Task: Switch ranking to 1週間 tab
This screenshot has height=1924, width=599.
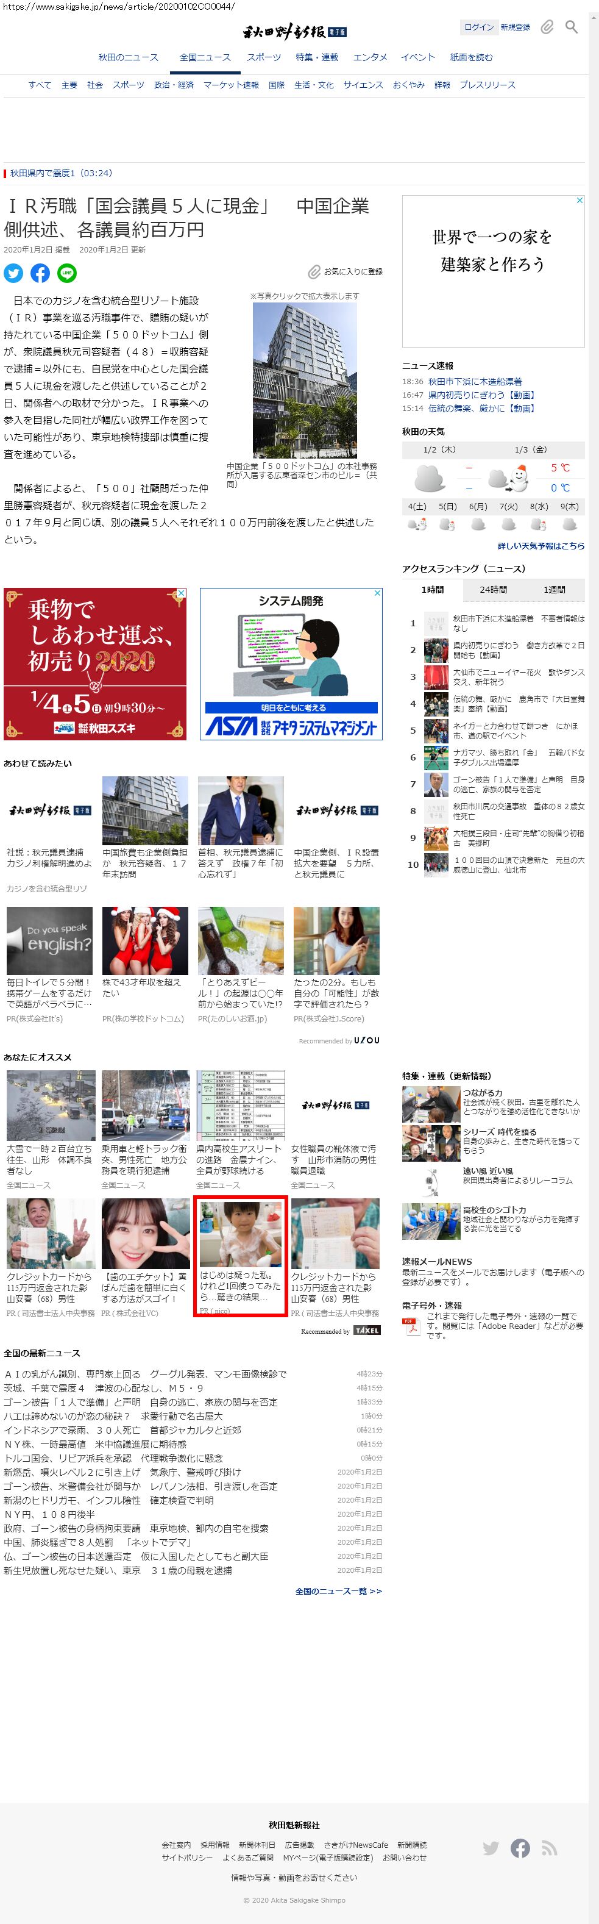Action: point(555,590)
